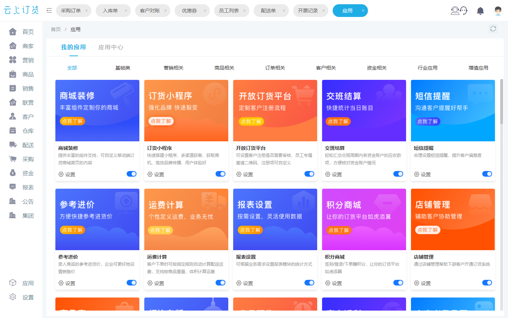The image size is (508, 318).
Task: Select the 应用中心 tab
Action: point(111,47)
